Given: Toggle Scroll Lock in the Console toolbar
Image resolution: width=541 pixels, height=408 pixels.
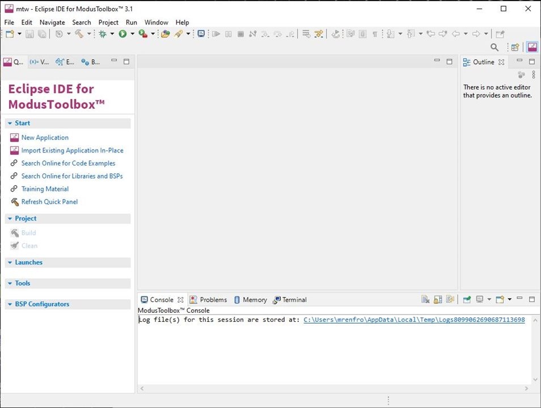Looking at the screenshot, I should tap(438, 299).
